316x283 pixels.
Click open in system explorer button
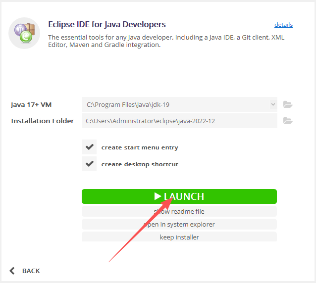179,224
